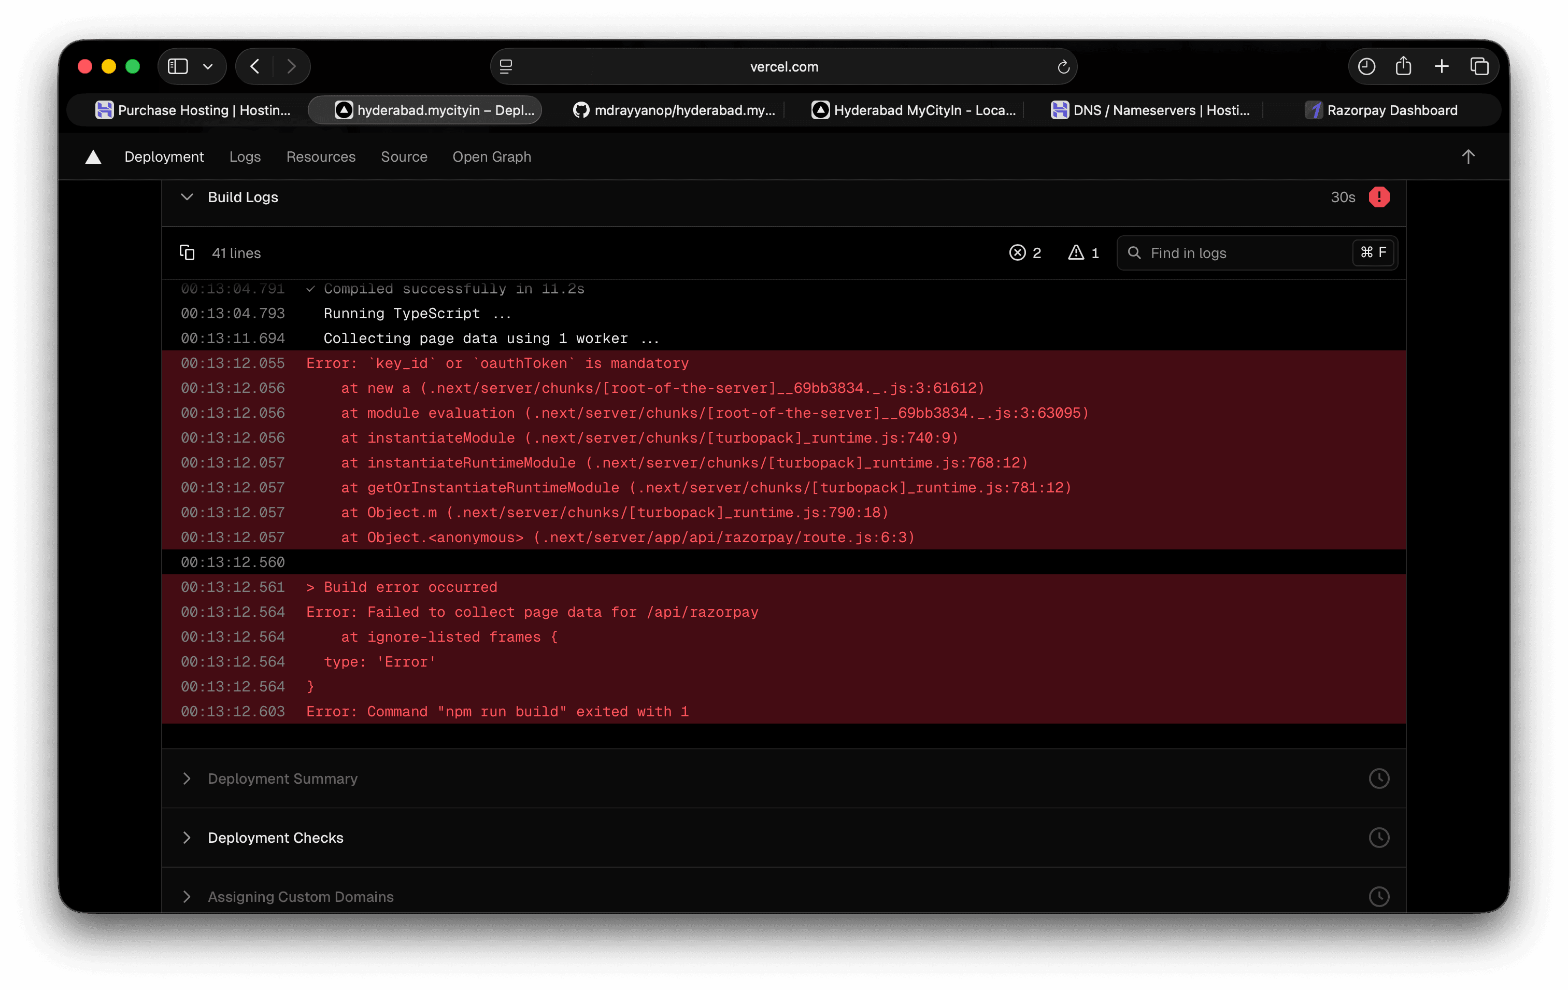Image resolution: width=1568 pixels, height=990 pixels.
Task: Click the red build error status icon
Action: [x=1378, y=197]
